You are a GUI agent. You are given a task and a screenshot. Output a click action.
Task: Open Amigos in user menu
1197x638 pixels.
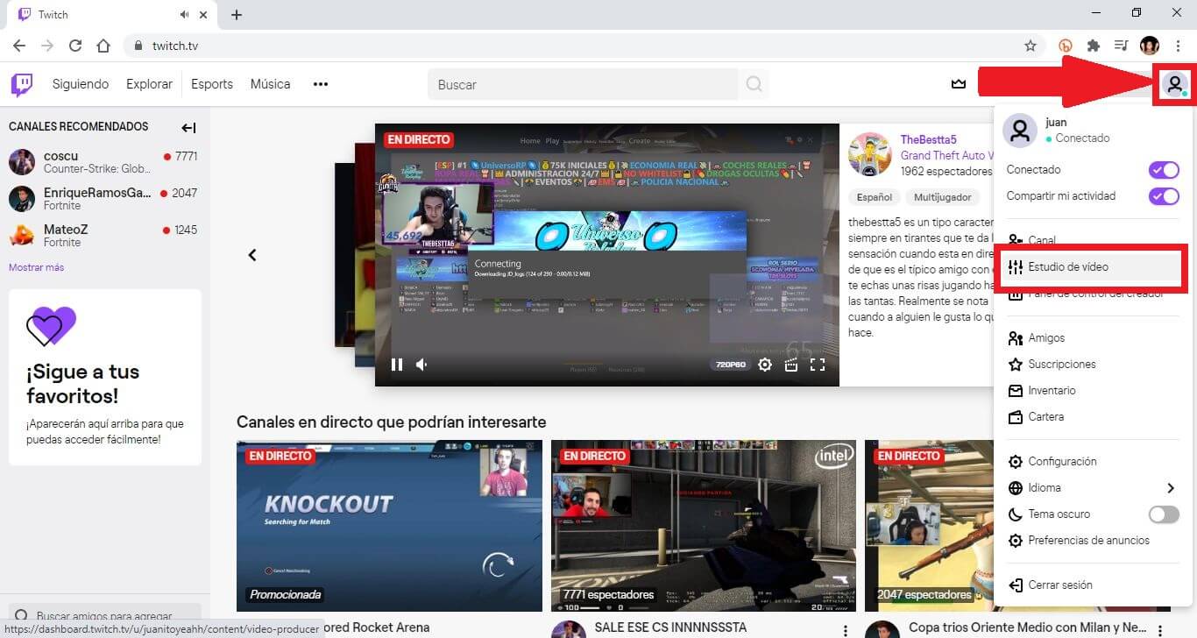point(1092,337)
